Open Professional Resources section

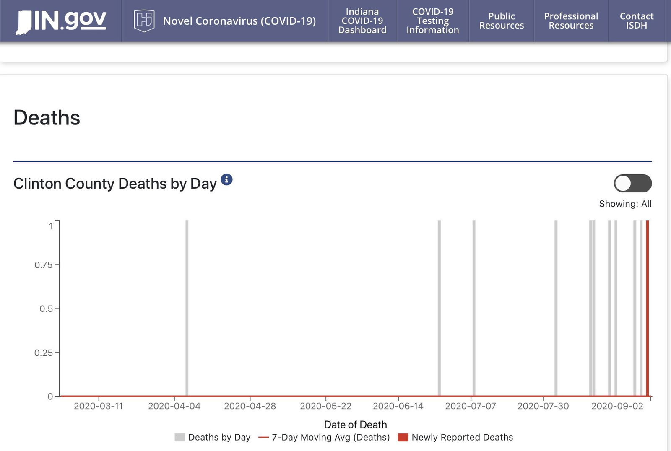[571, 21]
